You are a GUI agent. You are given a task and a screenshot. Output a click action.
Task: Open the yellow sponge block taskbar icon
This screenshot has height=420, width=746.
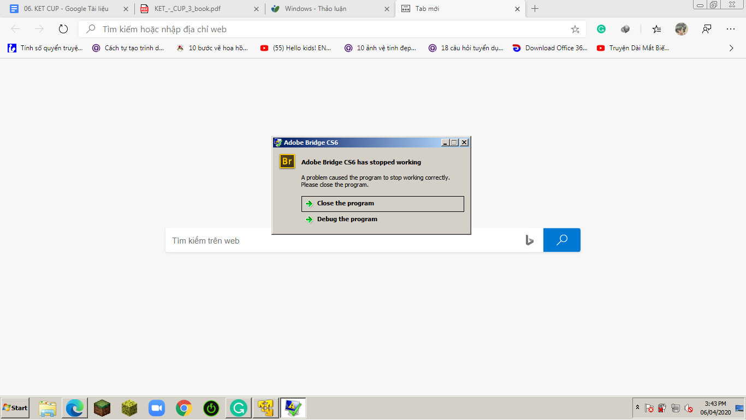pos(129,408)
